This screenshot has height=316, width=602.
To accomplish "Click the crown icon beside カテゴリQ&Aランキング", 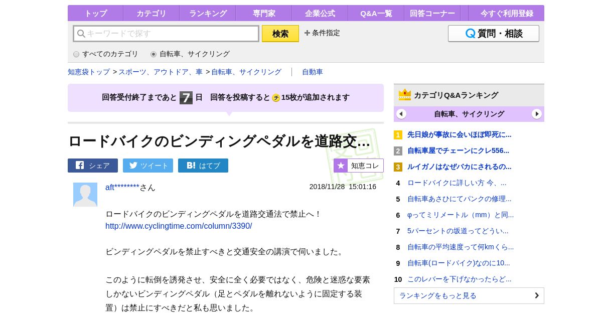I will [405, 95].
